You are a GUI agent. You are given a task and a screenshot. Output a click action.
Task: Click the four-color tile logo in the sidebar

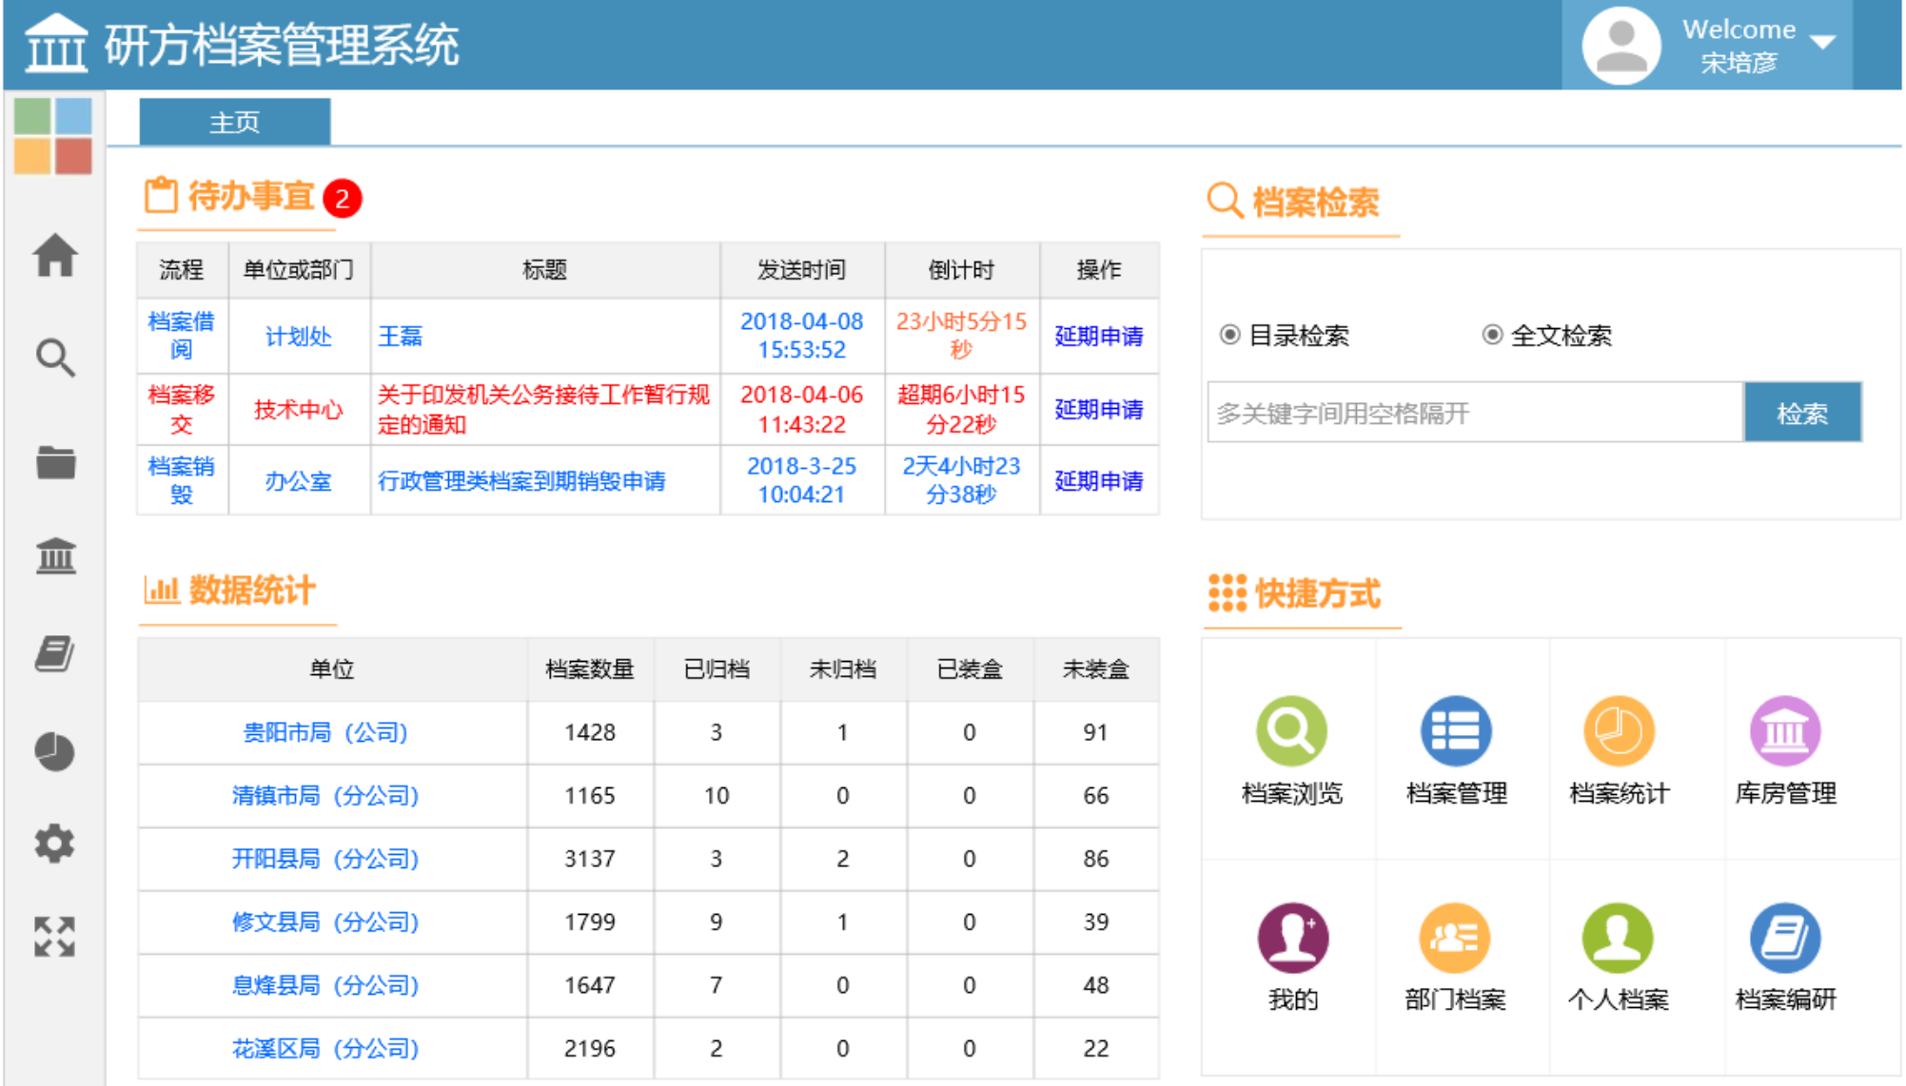click(53, 136)
